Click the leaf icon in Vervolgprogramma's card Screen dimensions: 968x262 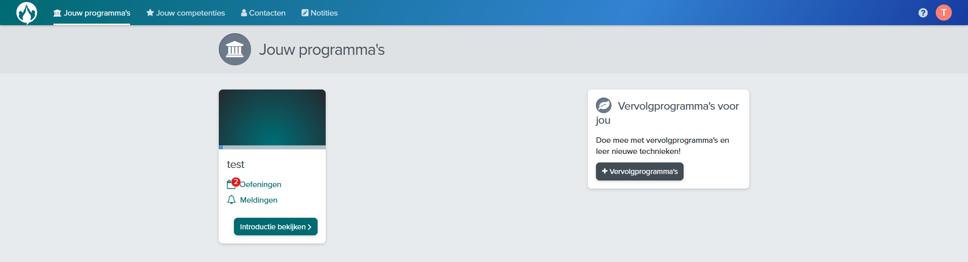point(603,105)
